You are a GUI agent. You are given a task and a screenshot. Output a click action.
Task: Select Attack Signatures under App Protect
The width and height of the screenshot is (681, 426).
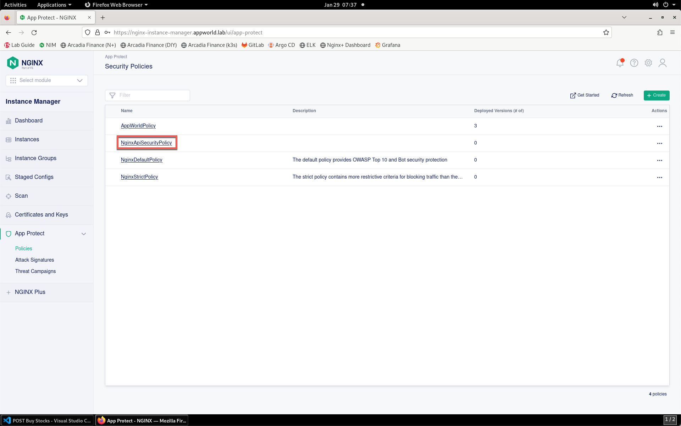tap(35, 260)
